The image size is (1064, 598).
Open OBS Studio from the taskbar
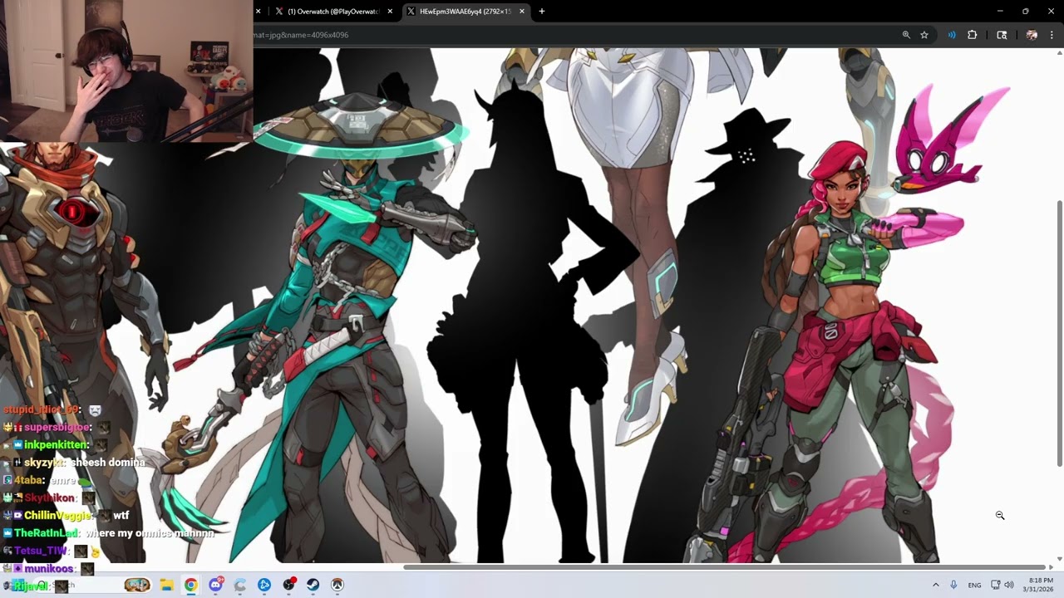click(288, 585)
